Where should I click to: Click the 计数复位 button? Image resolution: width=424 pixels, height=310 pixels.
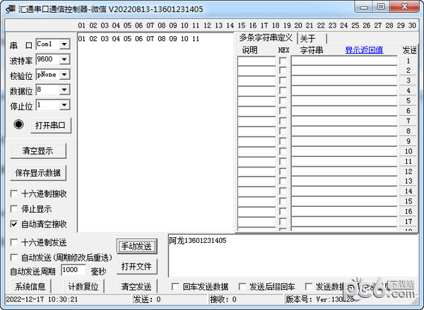tap(83, 287)
